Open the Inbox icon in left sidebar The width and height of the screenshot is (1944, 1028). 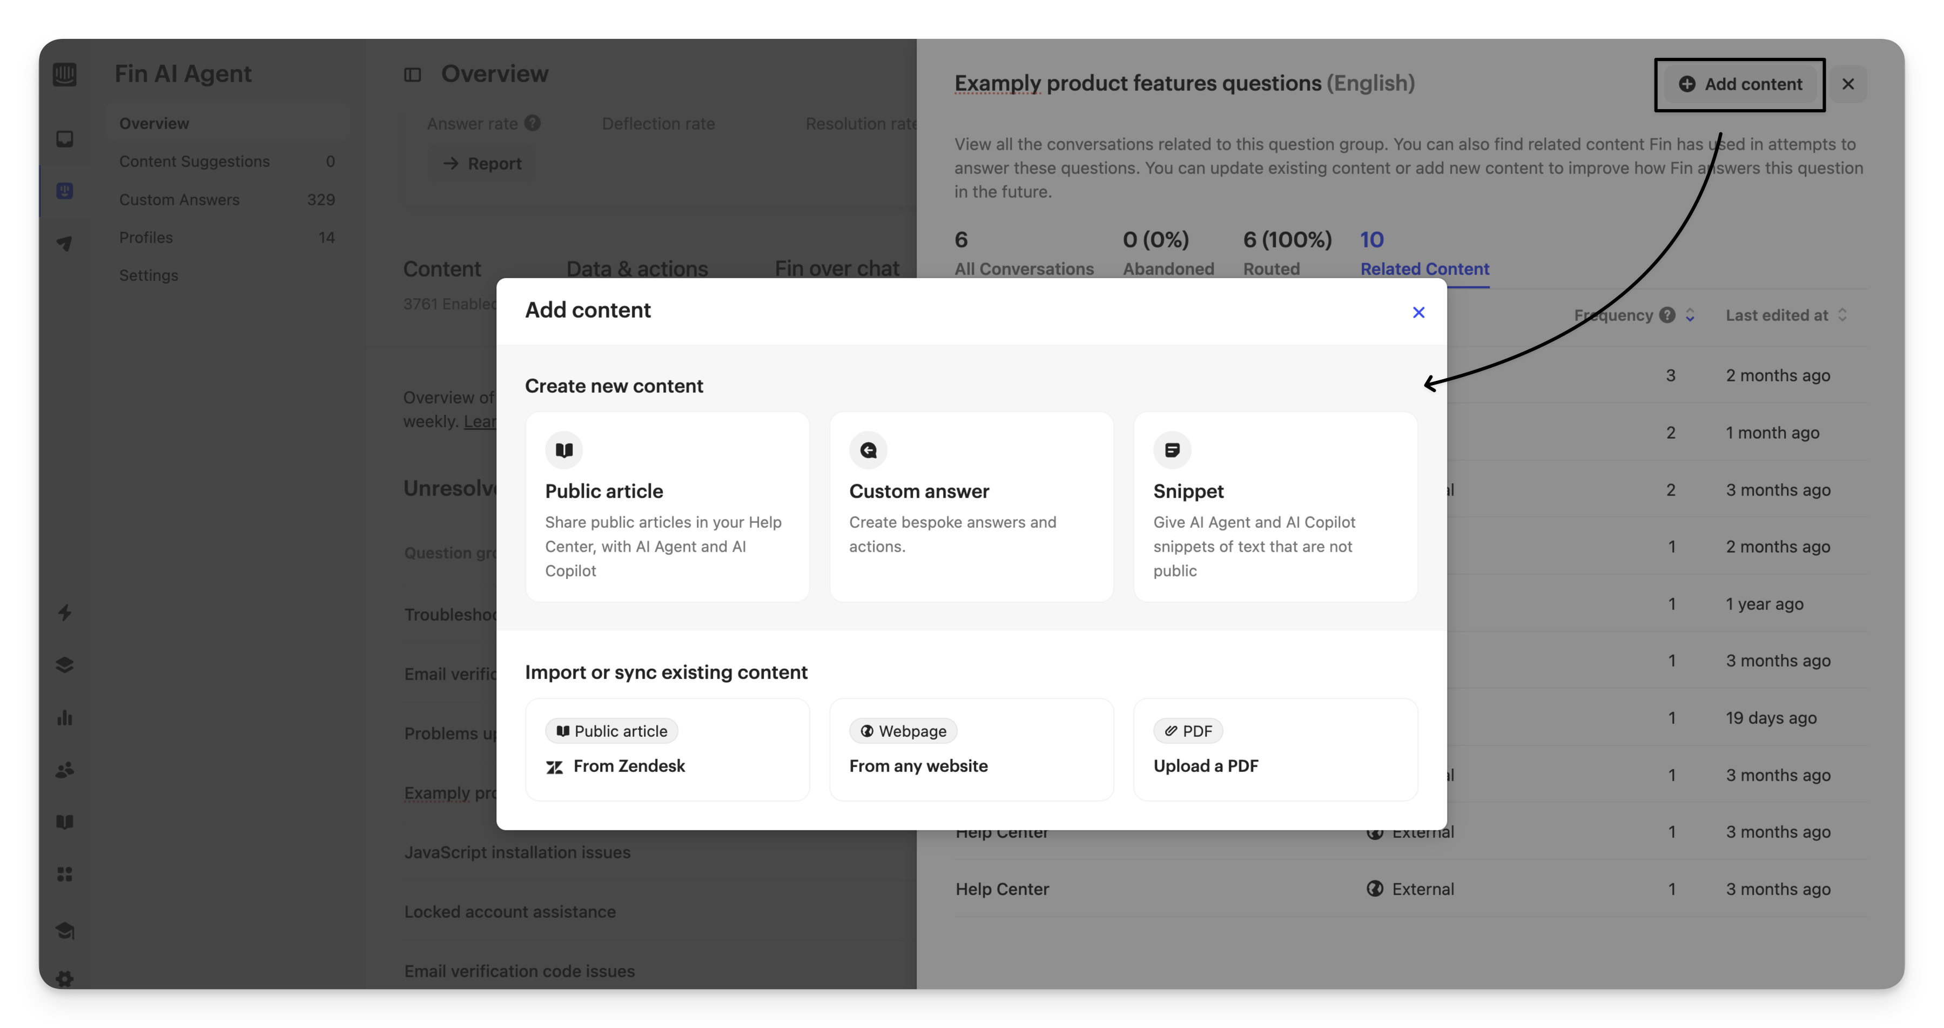click(x=65, y=139)
